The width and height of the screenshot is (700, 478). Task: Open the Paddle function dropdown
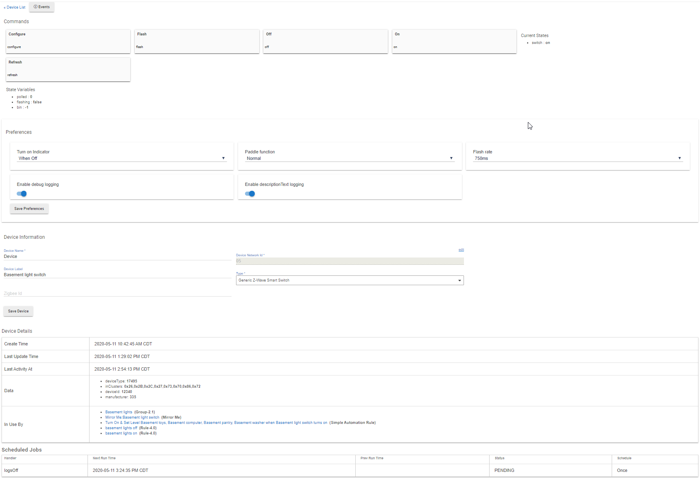coord(350,158)
